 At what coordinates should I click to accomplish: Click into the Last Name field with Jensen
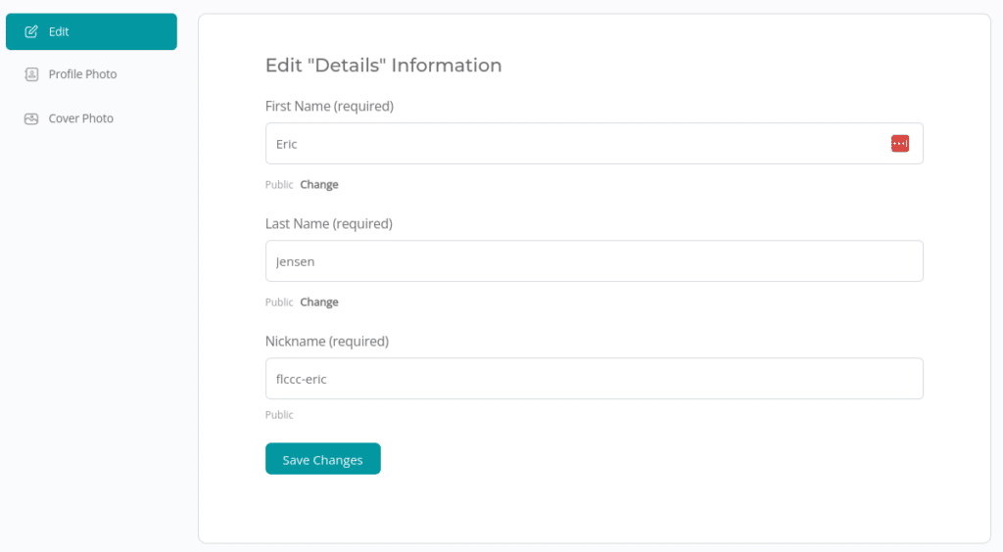(x=594, y=261)
